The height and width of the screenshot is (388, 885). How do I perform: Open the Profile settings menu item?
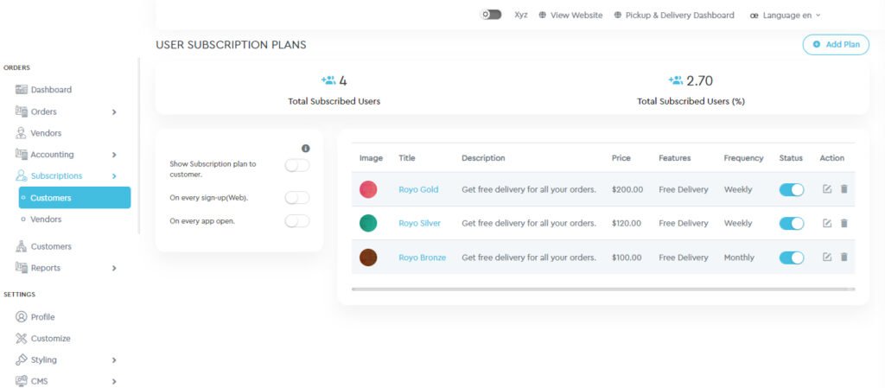click(x=42, y=317)
